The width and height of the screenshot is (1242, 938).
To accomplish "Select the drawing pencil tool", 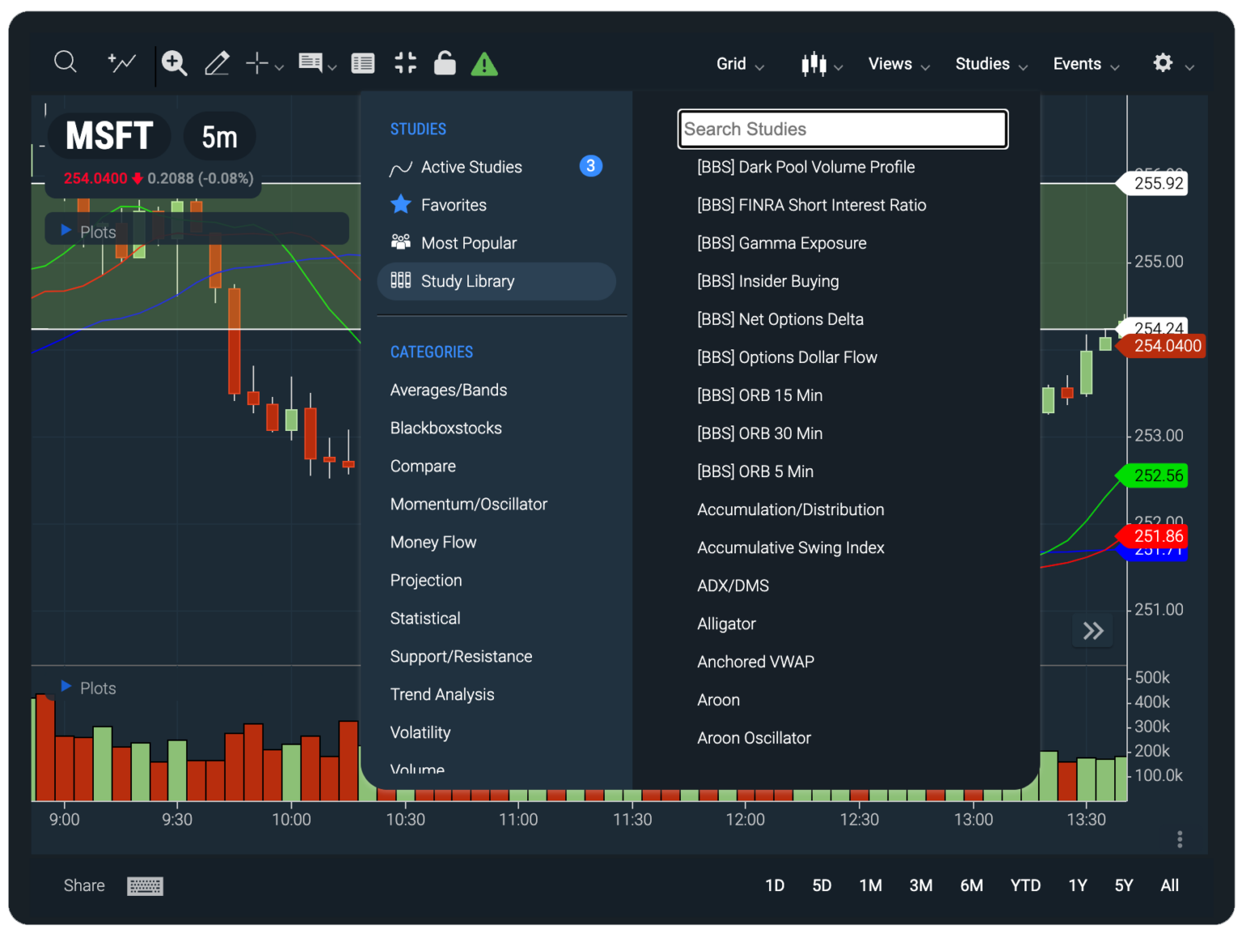I will pyautogui.click(x=217, y=62).
